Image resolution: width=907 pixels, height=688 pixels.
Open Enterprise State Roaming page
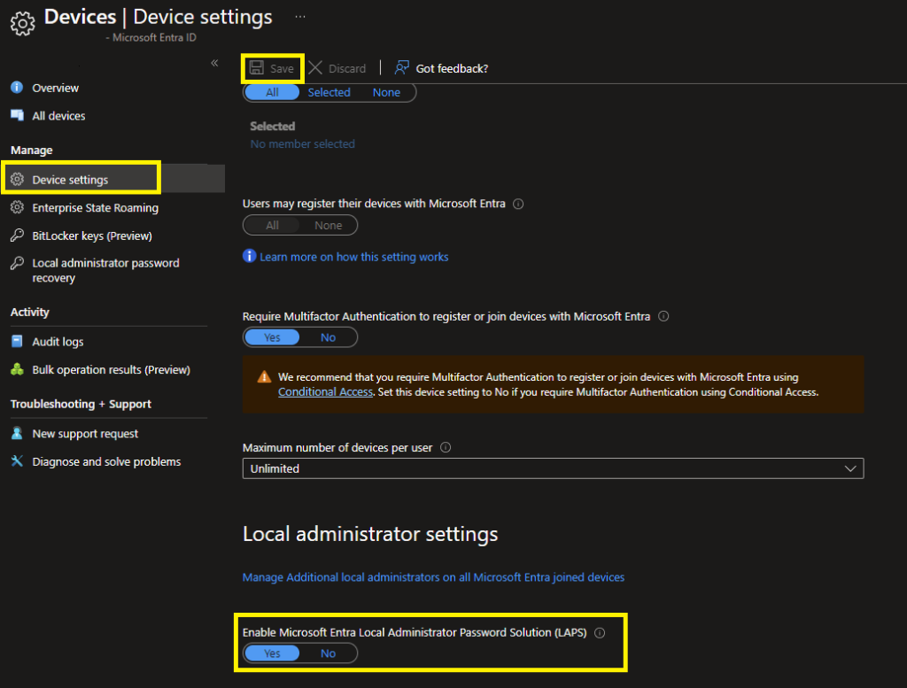click(95, 208)
